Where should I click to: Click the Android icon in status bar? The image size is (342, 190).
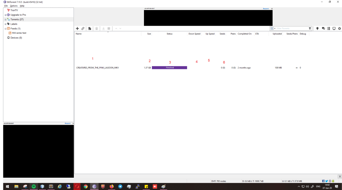coord(333,181)
